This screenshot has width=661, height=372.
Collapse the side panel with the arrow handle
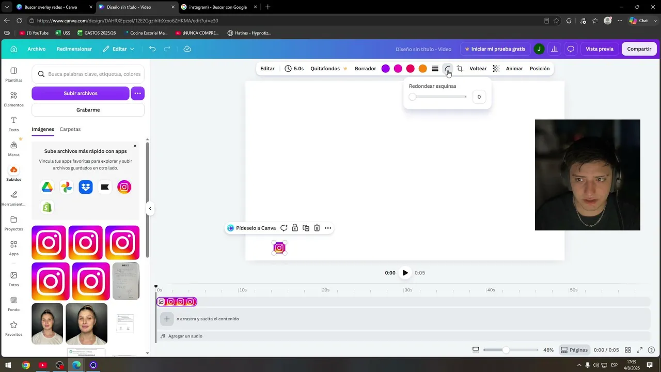(150, 209)
